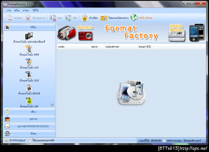Expand video format list with down arrow
The width and height of the screenshot is (209, 152).
click(52, 105)
